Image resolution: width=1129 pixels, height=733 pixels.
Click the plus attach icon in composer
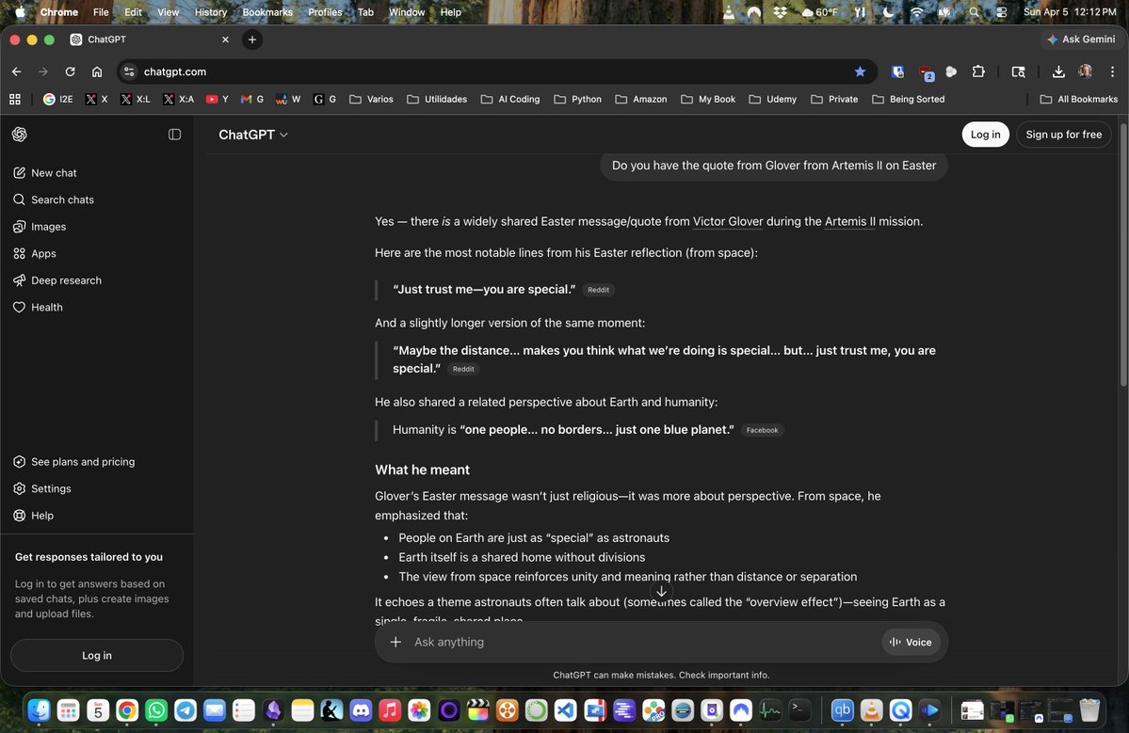tap(395, 642)
